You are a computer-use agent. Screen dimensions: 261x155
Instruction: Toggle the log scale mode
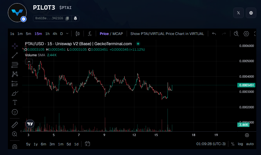click(240, 144)
